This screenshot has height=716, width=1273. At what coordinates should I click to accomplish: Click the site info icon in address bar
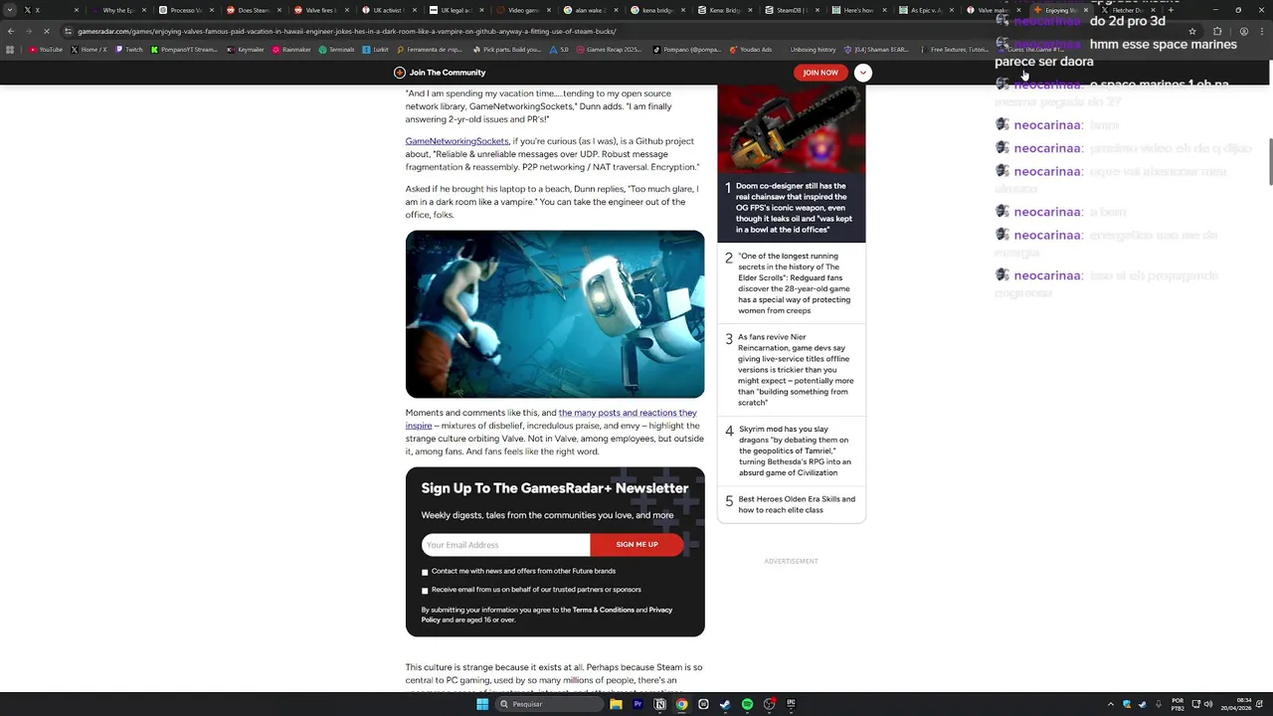point(68,31)
